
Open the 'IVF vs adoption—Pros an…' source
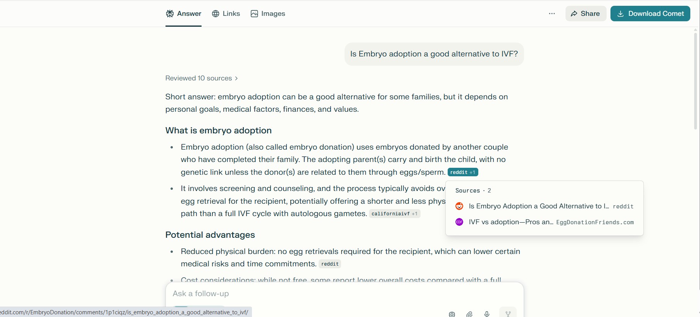pos(511,222)
